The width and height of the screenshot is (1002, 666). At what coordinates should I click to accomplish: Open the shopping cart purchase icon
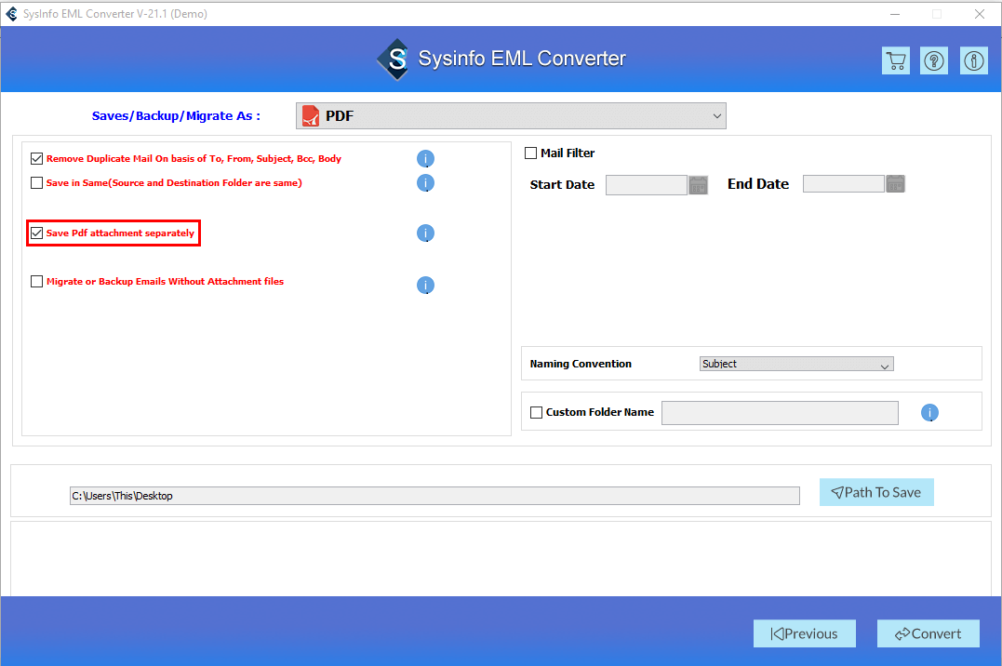[x=895, y=60]
